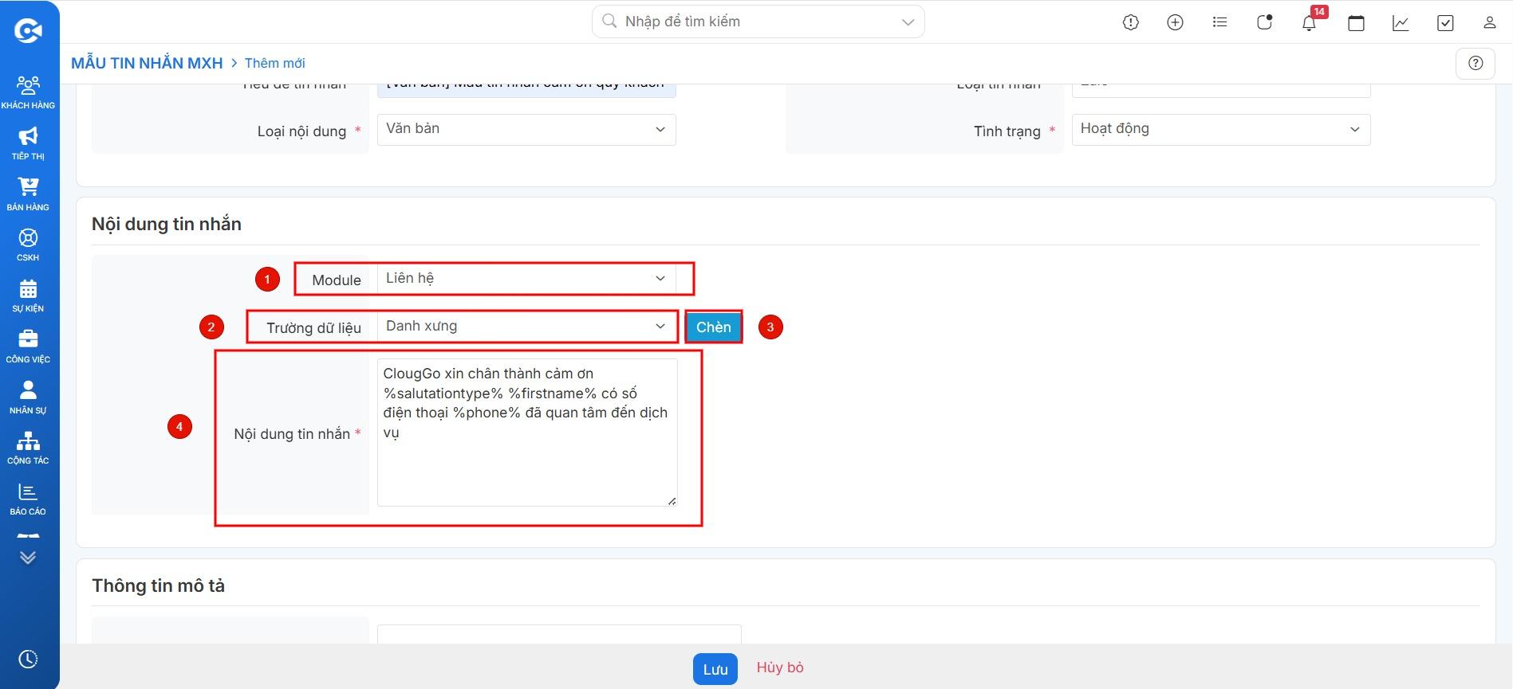
Task: Open the Loại nội dung dropdown
Action: pos(526,129)
